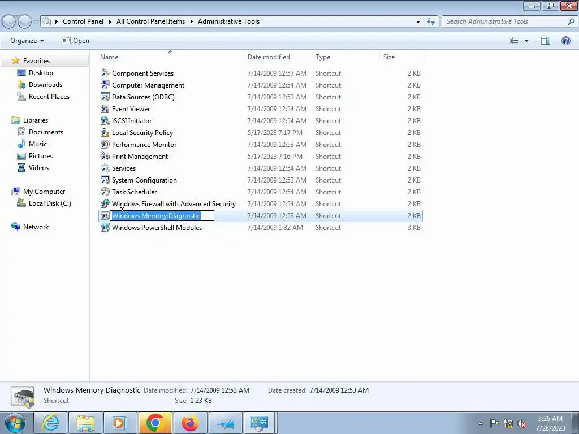The height and width of the screenshot is (434, 579).
Task: Open the Help question mark icon
Action: tap(565, 41)
